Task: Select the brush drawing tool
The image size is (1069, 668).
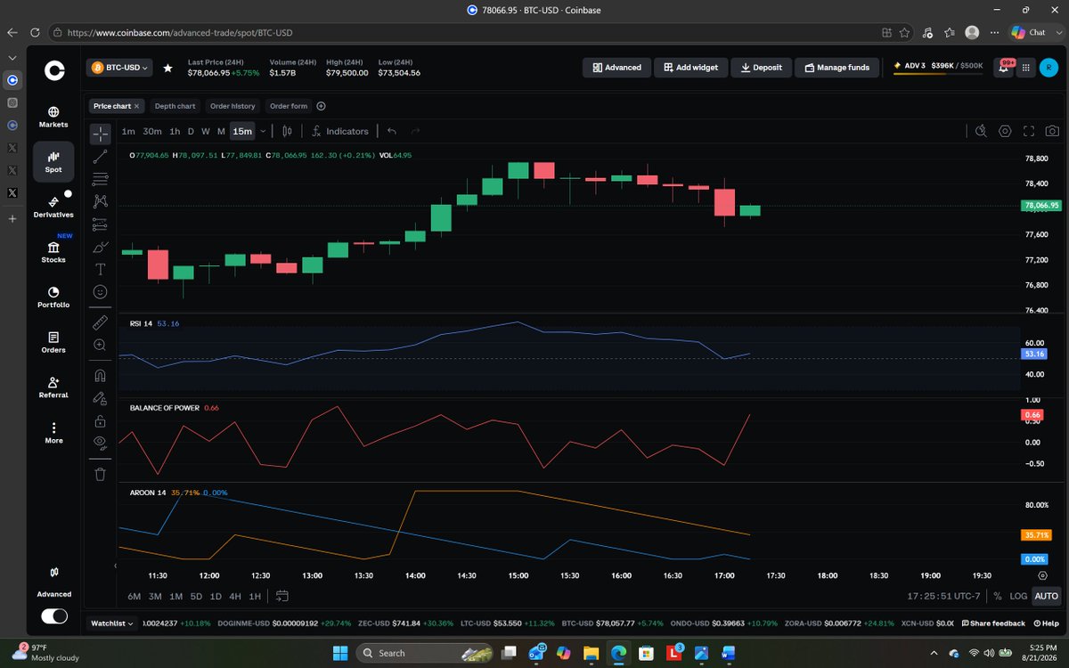Action: point(101,247)
